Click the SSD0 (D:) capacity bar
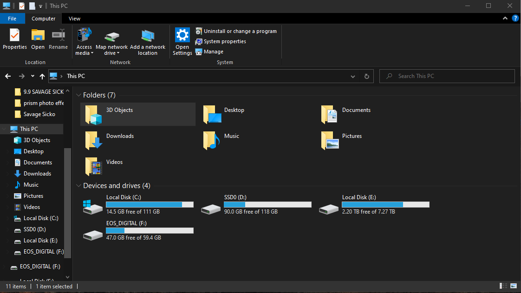Image resolution: width=521 pixels, height=293 pixels. pos(267,204)
